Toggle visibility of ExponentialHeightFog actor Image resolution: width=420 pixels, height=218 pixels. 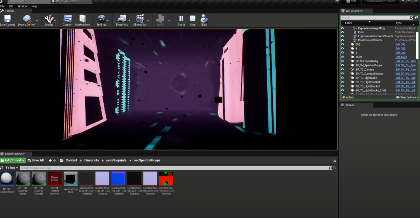coord(342,28)
